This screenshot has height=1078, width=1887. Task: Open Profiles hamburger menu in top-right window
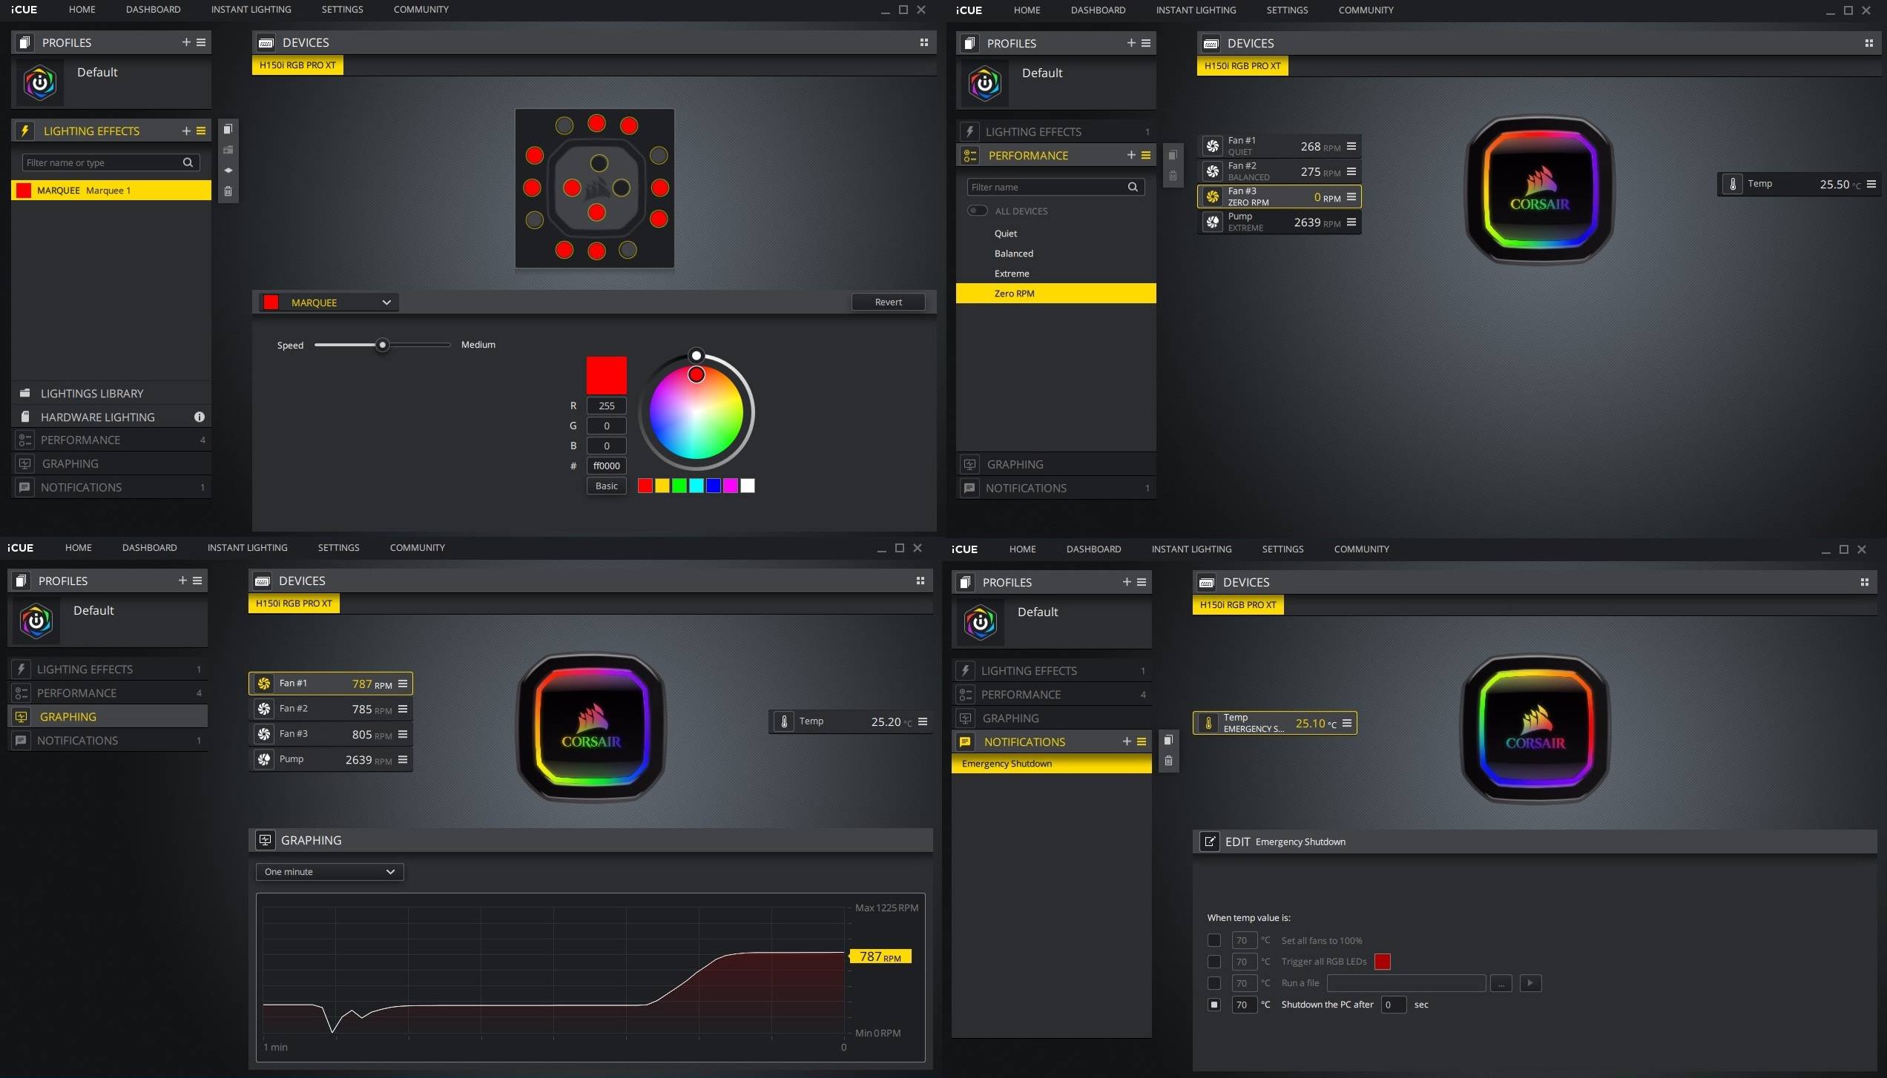[1146, 43]
